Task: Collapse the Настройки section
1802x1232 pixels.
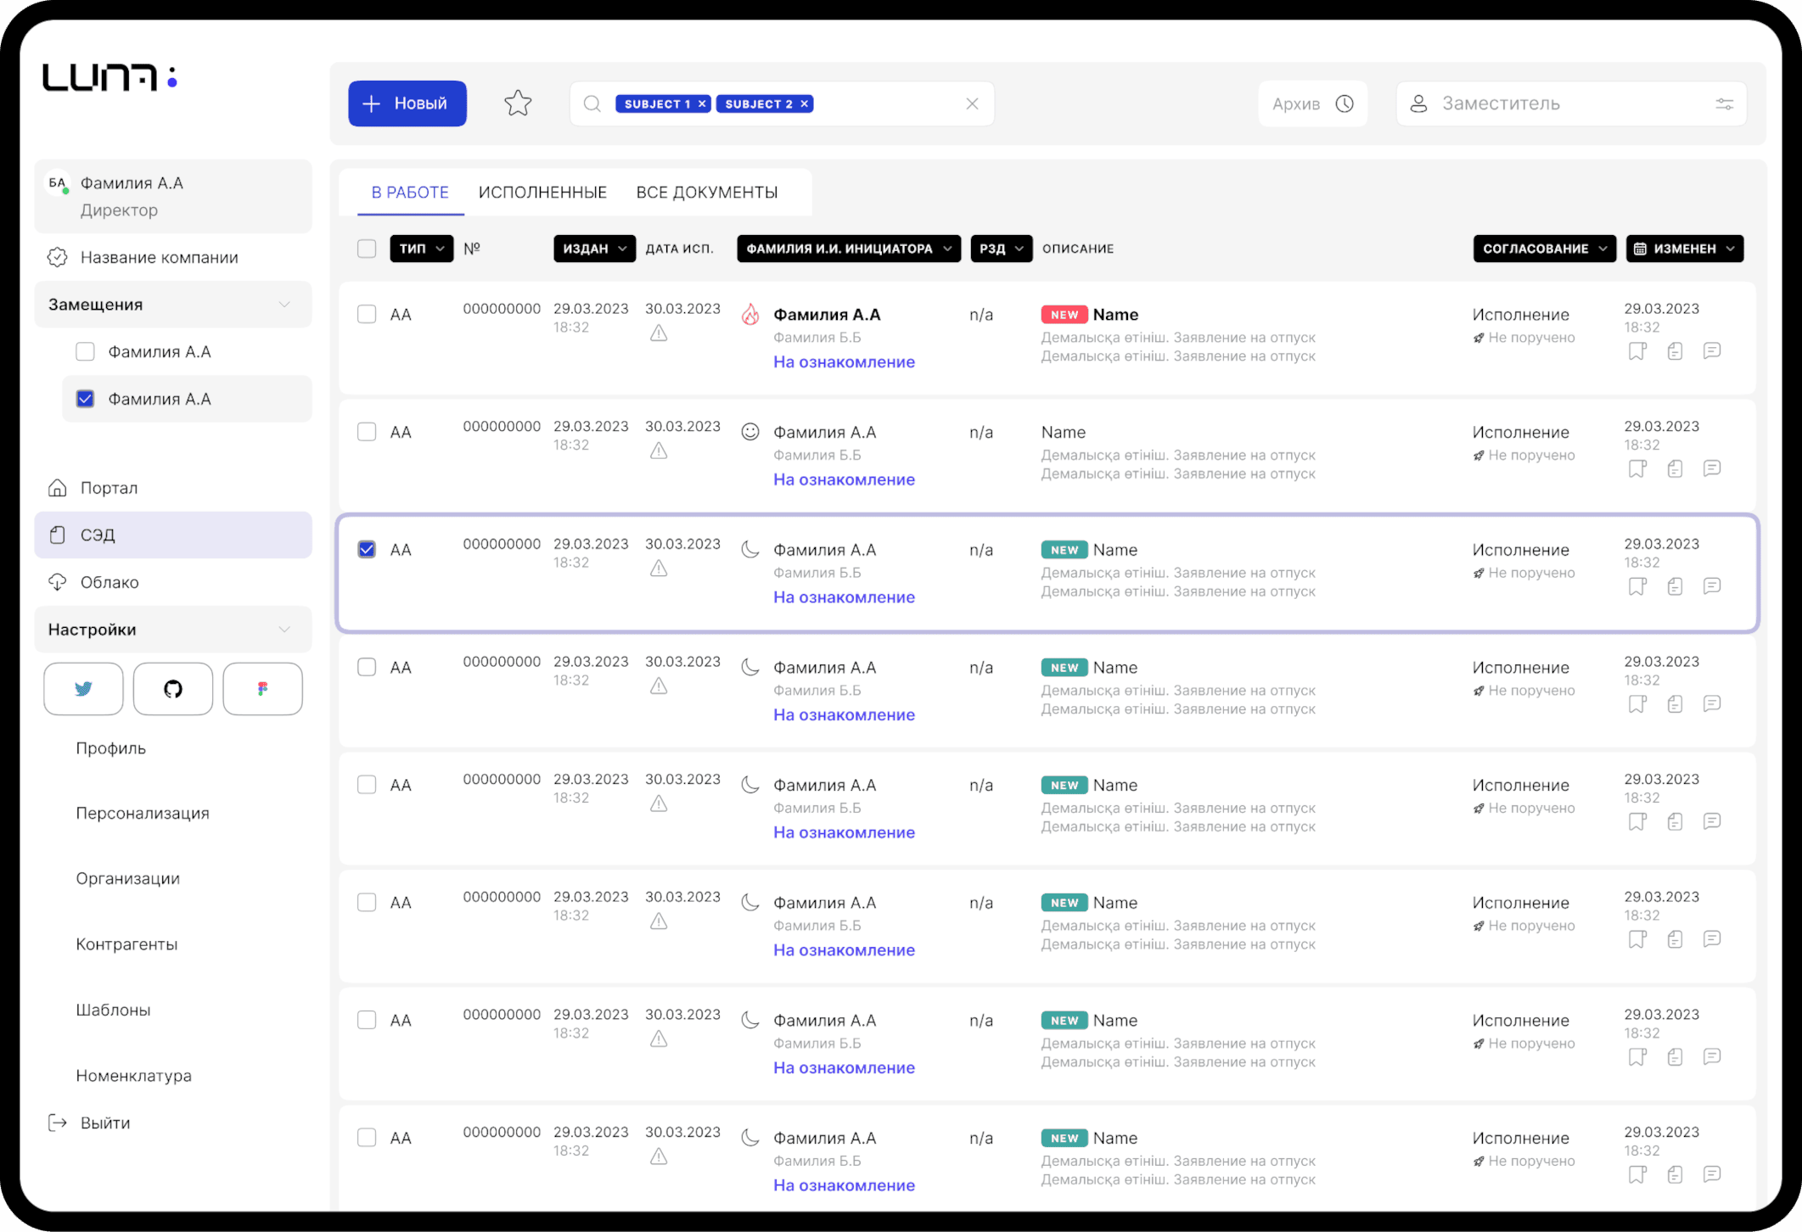Action: click(283, 630)
